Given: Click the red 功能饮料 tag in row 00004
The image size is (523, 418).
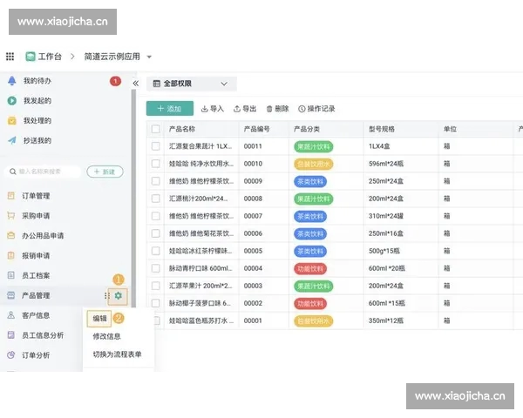Looking at the screenshot, I should pyautogui.click(x=310, y=269).
